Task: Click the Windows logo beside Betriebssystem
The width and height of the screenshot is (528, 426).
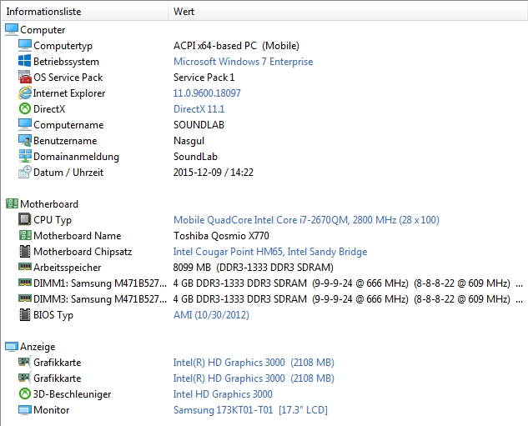Action: (25, 61)
